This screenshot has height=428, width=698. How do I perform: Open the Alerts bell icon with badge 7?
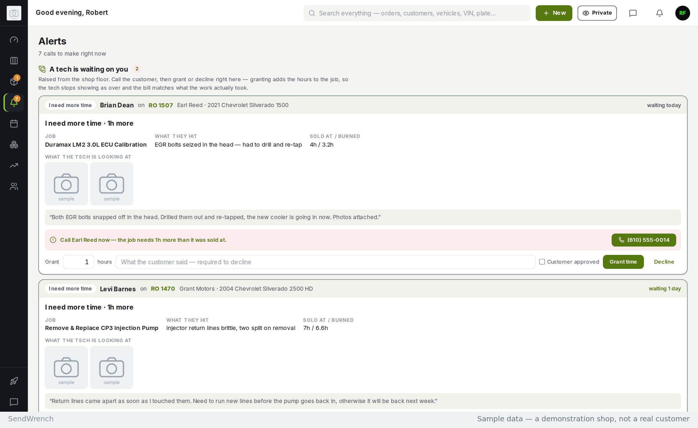14,102
